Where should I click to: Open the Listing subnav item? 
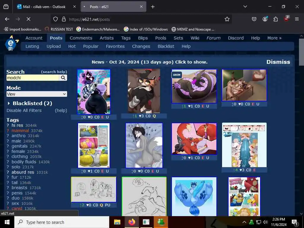click(x=32, y=46)
